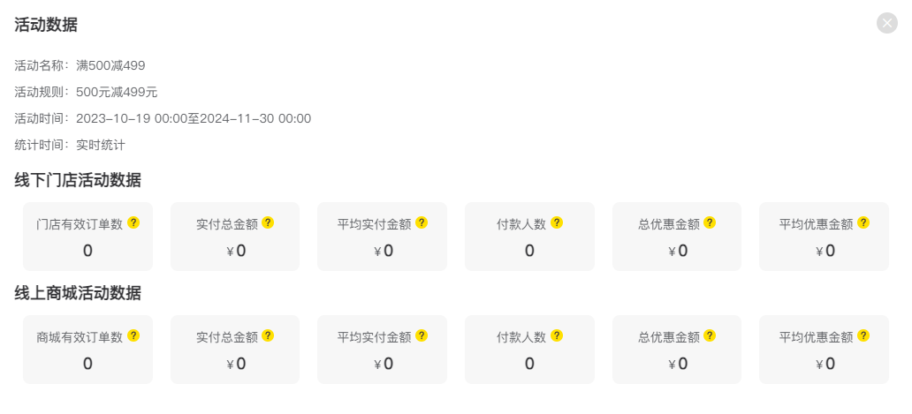This screenshot has height=414, width=912.
Task: Click the 商城有效订单数 stat card
Action: pos(87,350)
